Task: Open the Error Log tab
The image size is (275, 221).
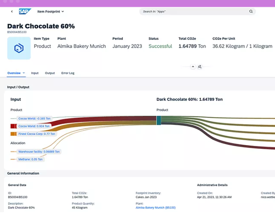Action: tap(68, 73)
